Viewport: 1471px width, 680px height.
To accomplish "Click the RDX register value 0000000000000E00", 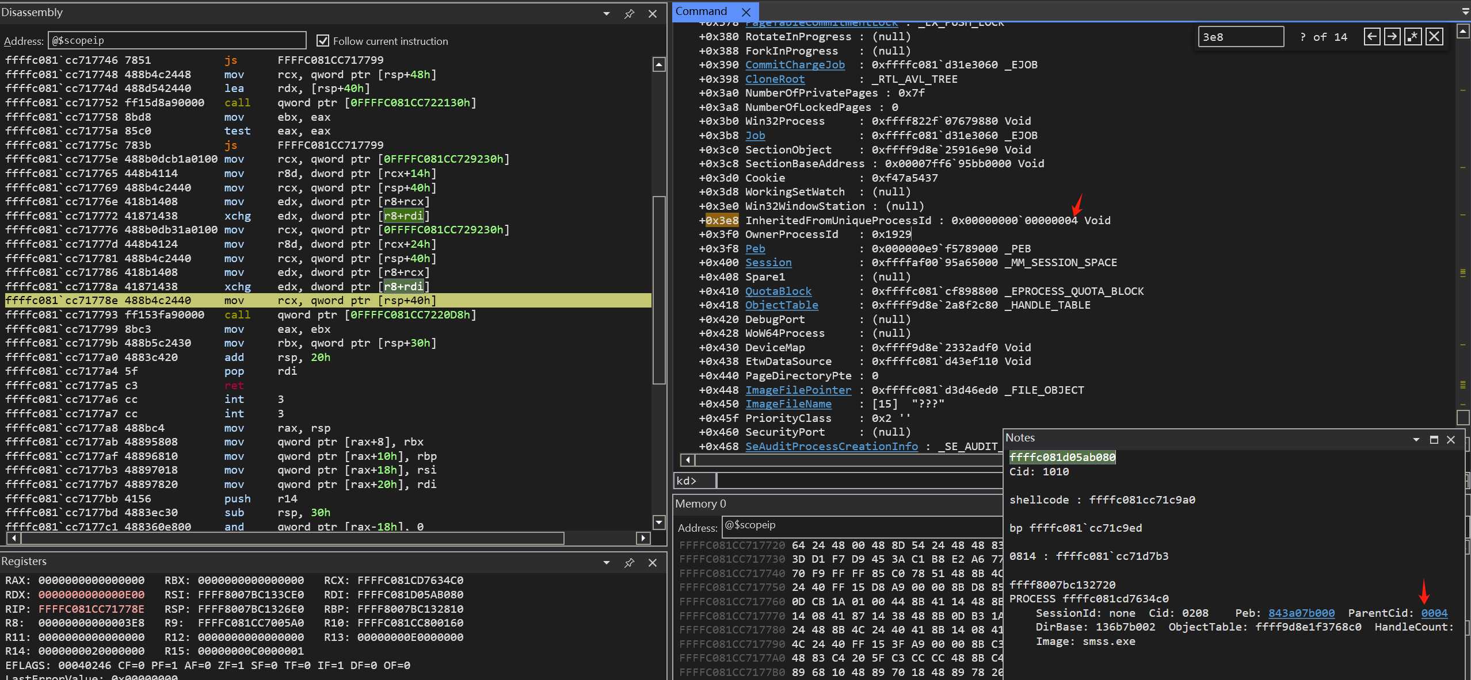I will 92,594.
